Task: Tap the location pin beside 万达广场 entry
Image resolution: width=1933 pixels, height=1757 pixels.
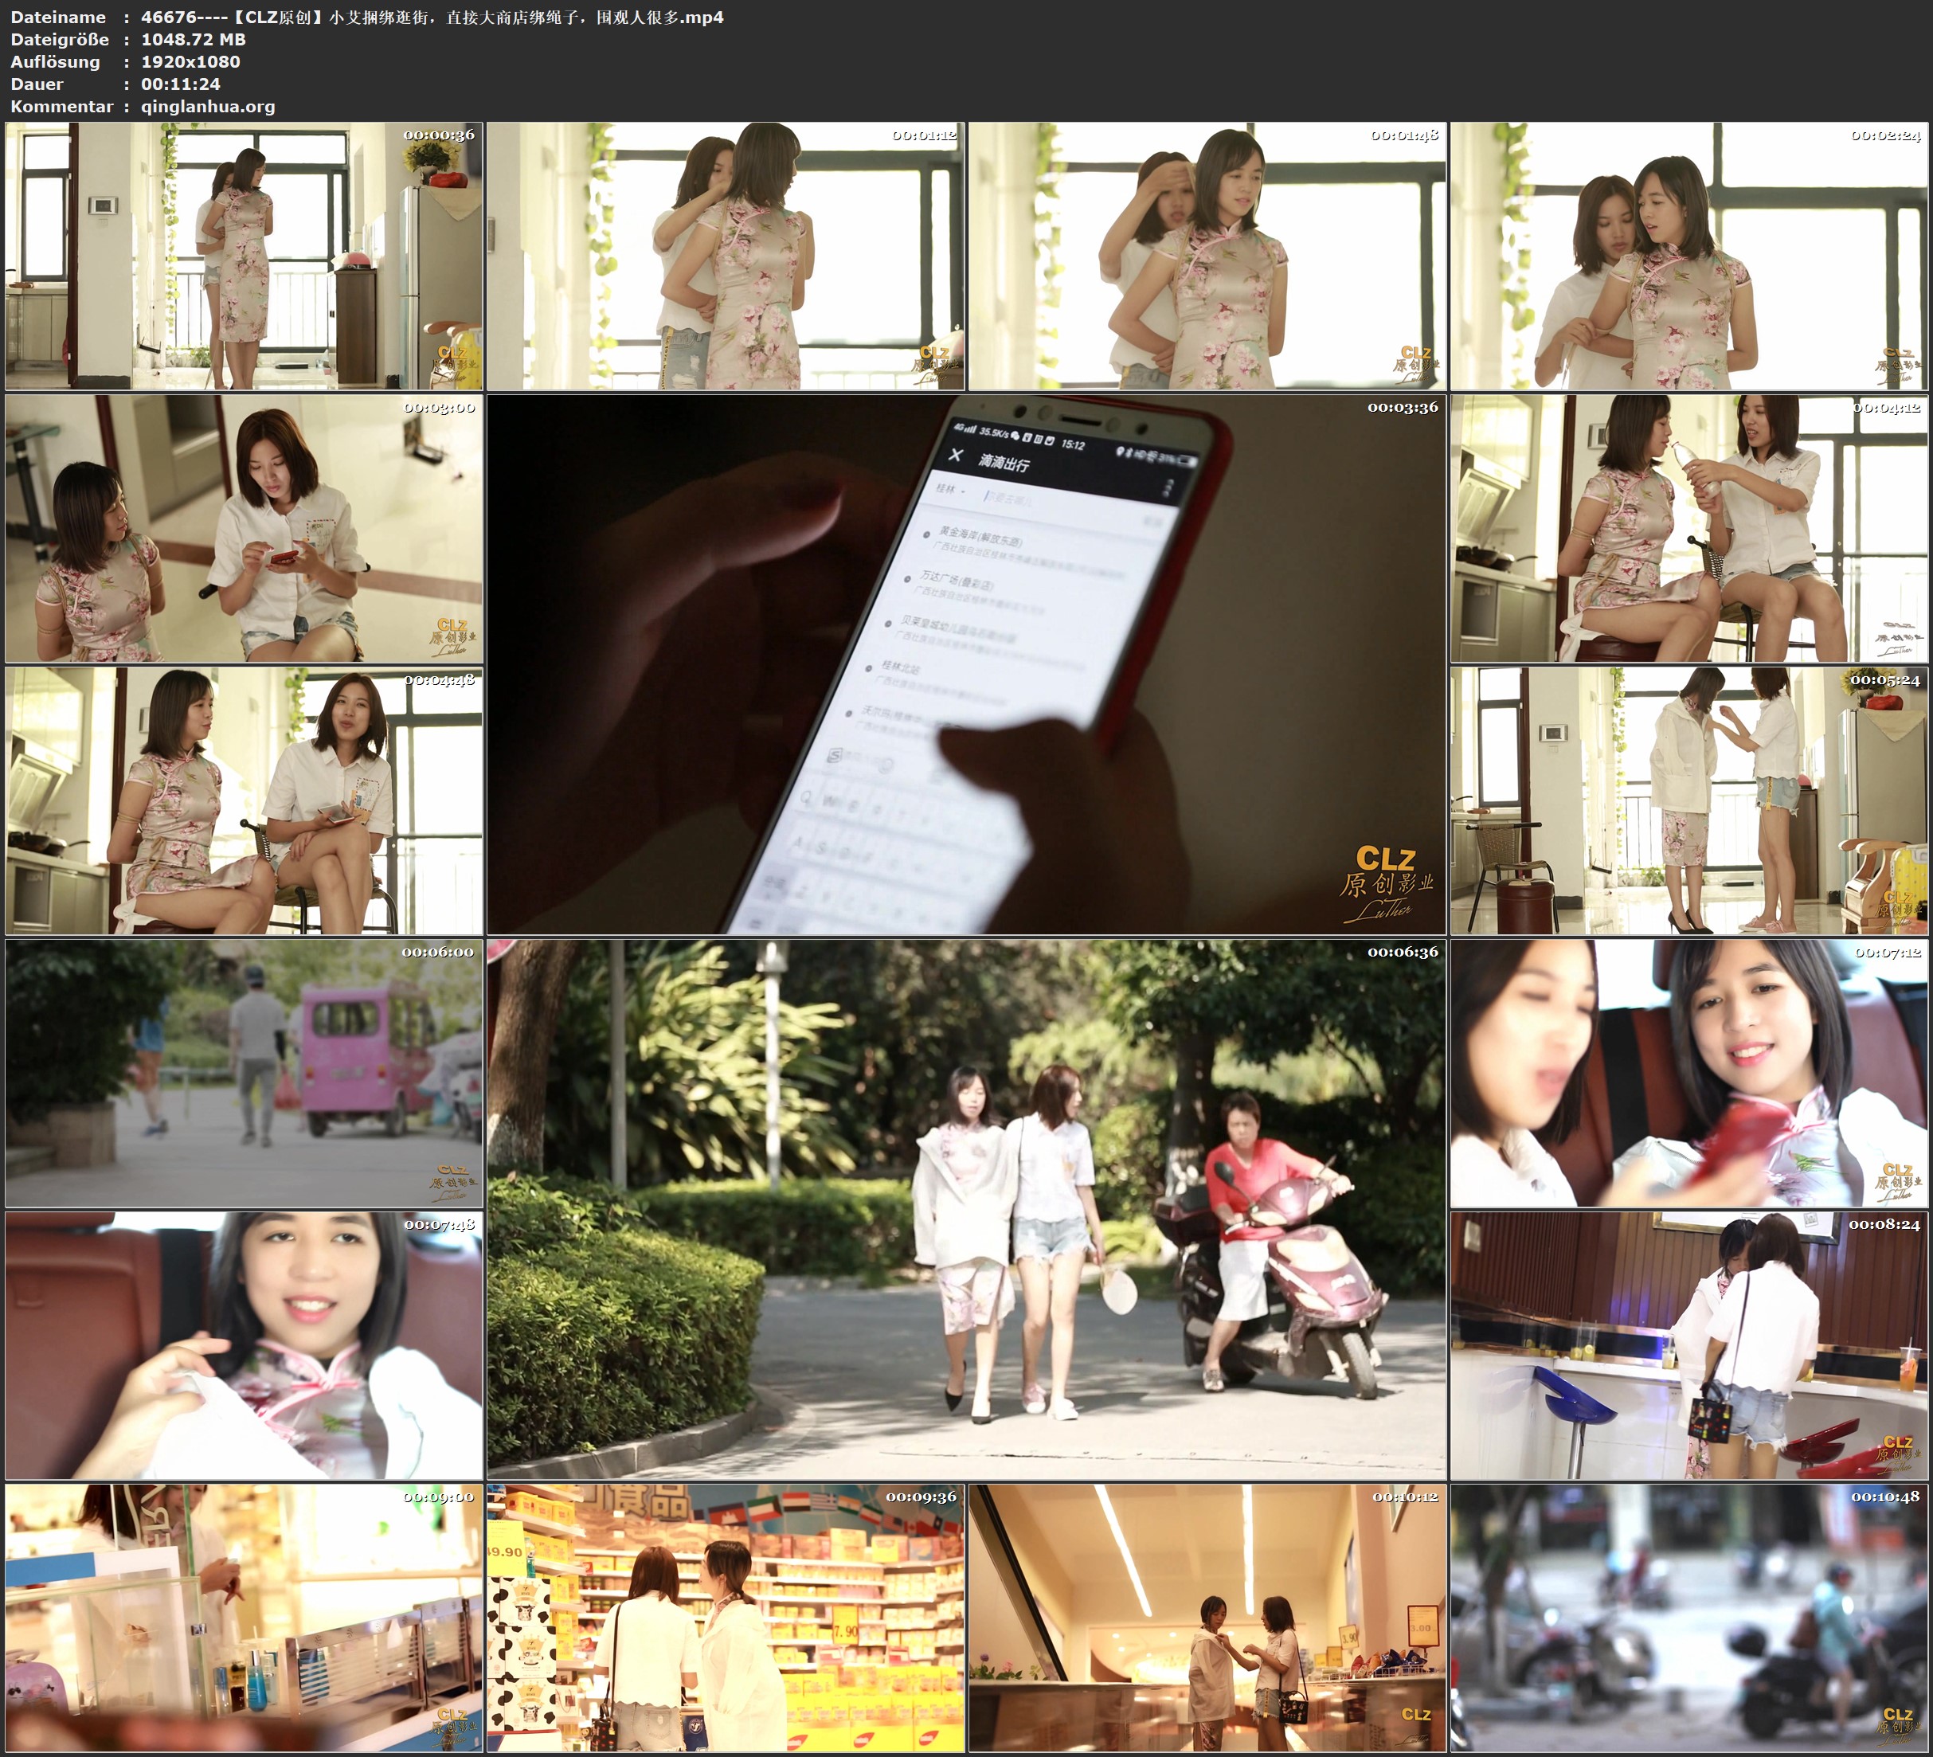Action: click(907, 578)
